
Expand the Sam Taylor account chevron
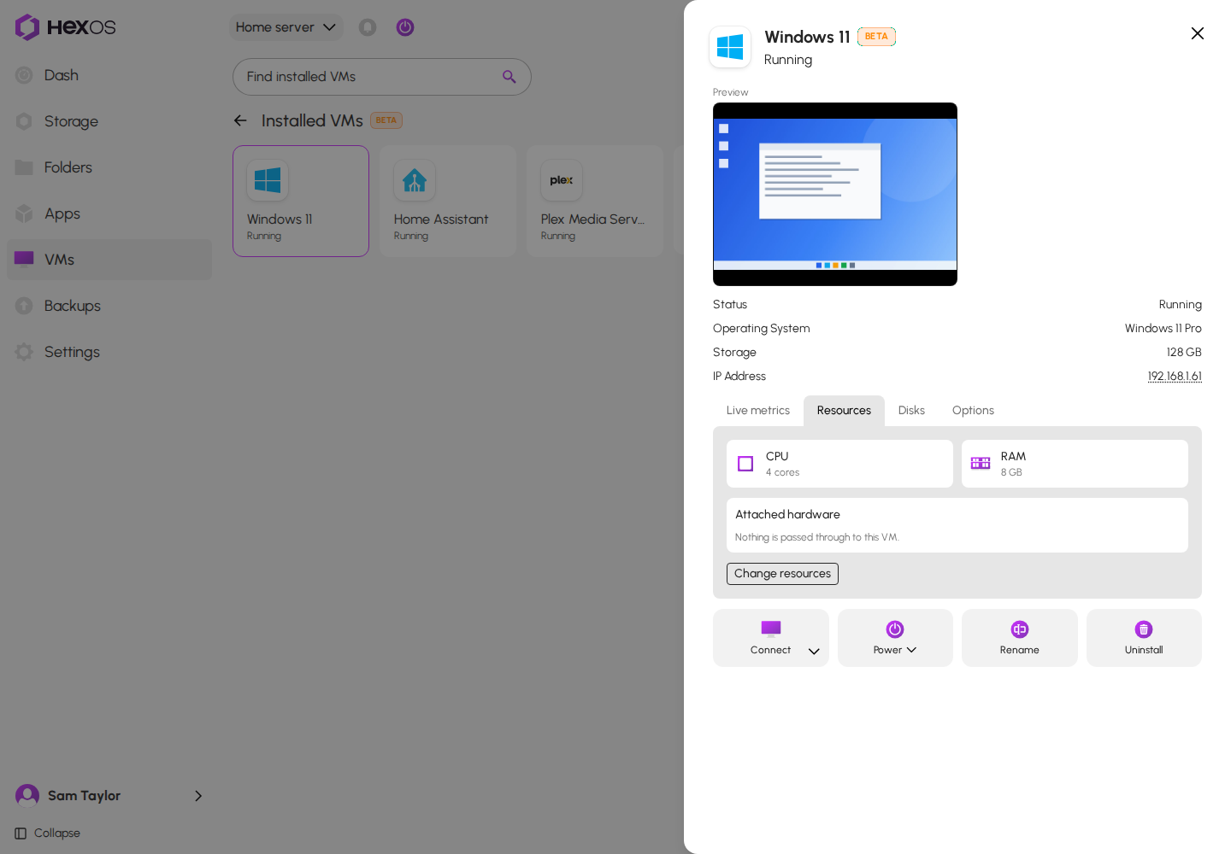pos(198,796)
